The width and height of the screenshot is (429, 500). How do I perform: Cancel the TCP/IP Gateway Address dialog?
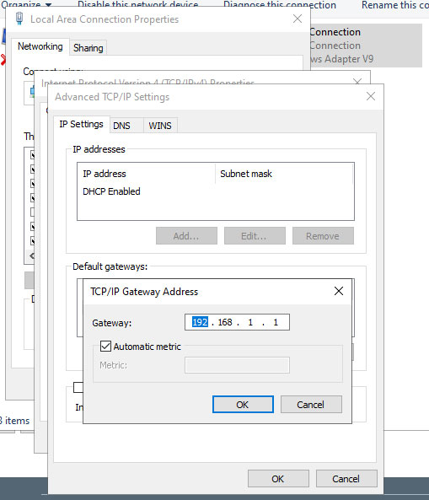tap(311, 405)
